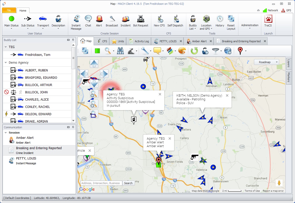Click the address search input field
Screen dimensions: 295x203
click(x=101, y=183)
